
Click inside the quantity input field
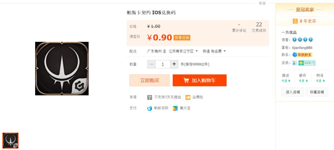[163, 64]
